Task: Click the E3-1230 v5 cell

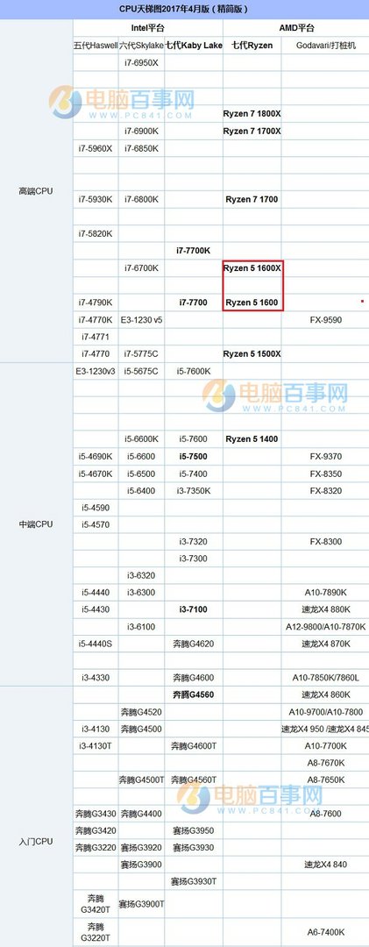Action: 141,319
